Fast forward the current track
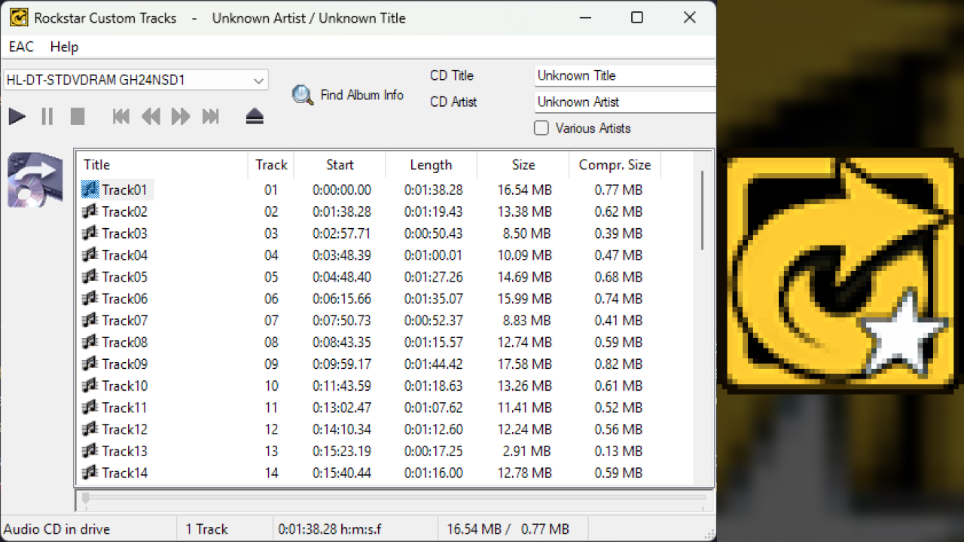The width and height of the screenshot is (964, 542). (x=181, y=117)
